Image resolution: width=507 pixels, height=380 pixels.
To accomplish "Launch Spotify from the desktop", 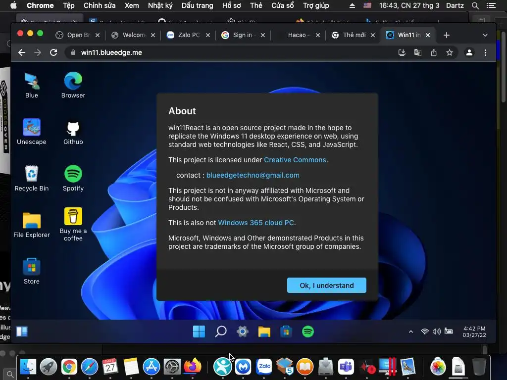I will point(73,178).
